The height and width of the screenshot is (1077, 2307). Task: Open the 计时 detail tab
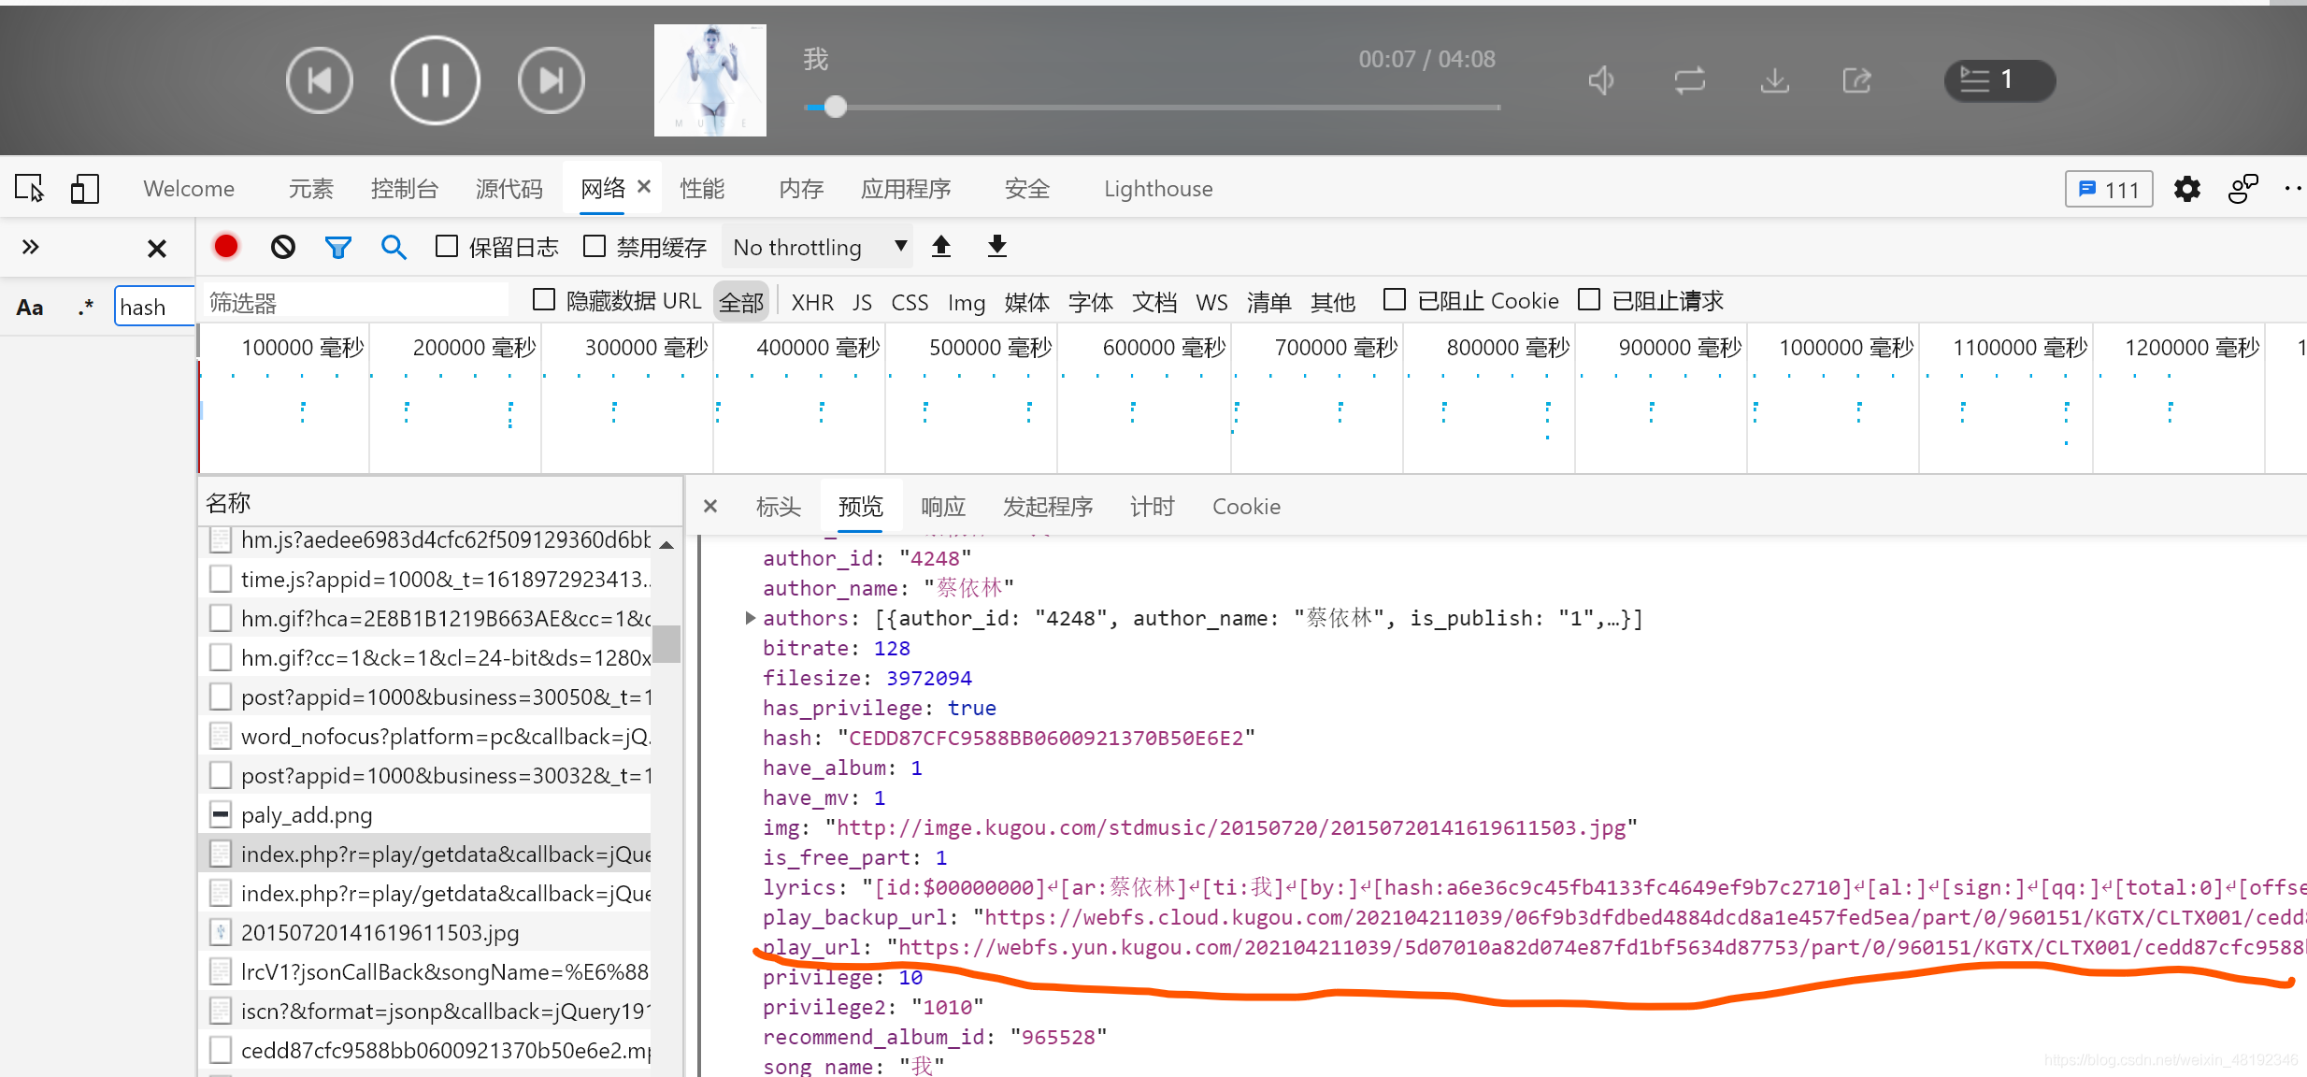coord(1153,506)
